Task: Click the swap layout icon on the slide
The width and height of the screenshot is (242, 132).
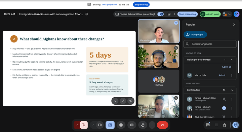Action: (115, 101)
